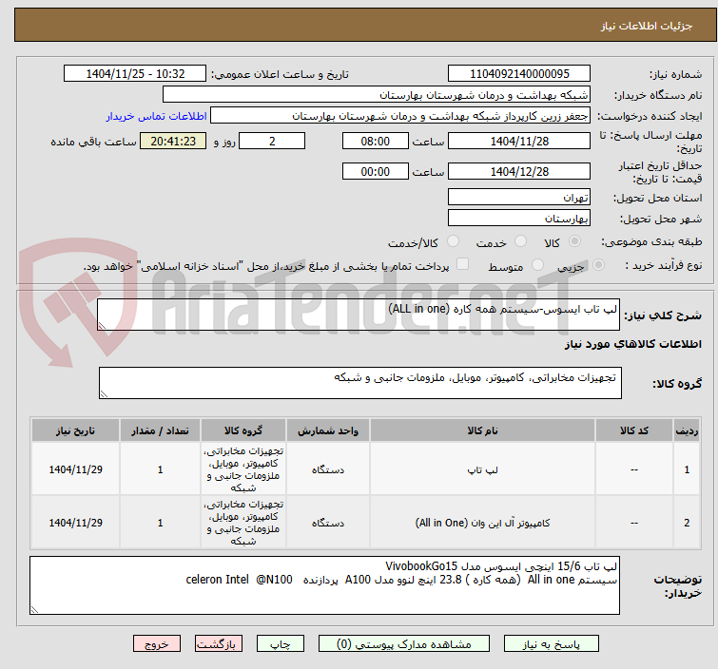The image size is (718, 669).
Task: Click the تعداد / مقدار column header
Action: click(x=161, y=430)
